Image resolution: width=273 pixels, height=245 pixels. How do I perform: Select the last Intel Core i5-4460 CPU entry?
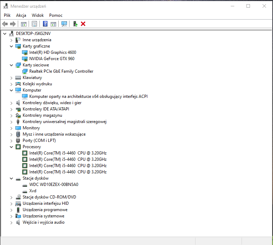tap(68, 172)
